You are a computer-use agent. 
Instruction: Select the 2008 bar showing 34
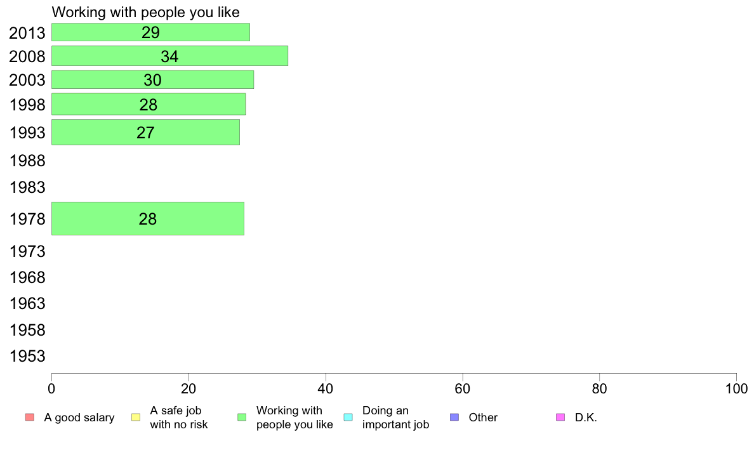coord(169,56)
